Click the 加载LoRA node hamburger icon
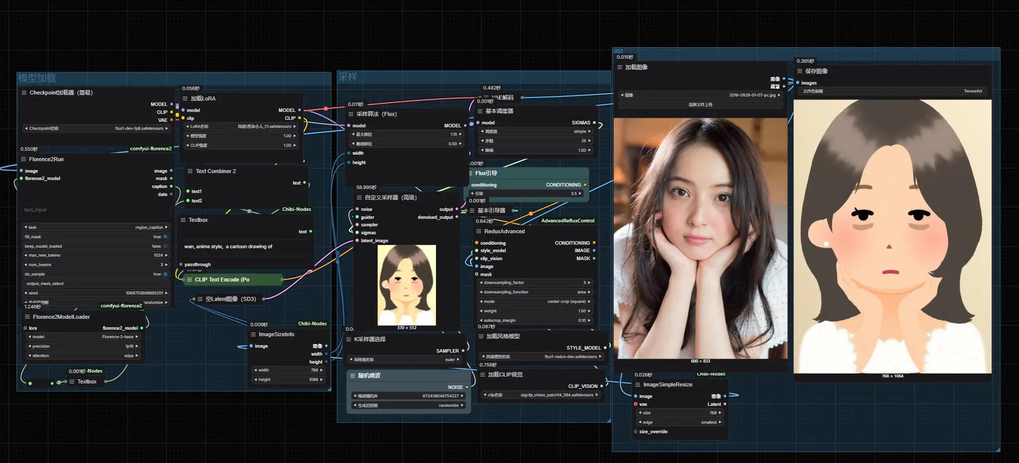This screenshot has height=463, width=1019. 185,98
